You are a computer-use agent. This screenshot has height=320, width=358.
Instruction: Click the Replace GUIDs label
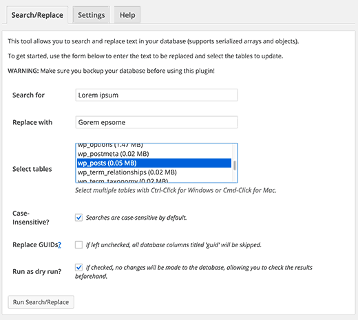tap(35, 244)
